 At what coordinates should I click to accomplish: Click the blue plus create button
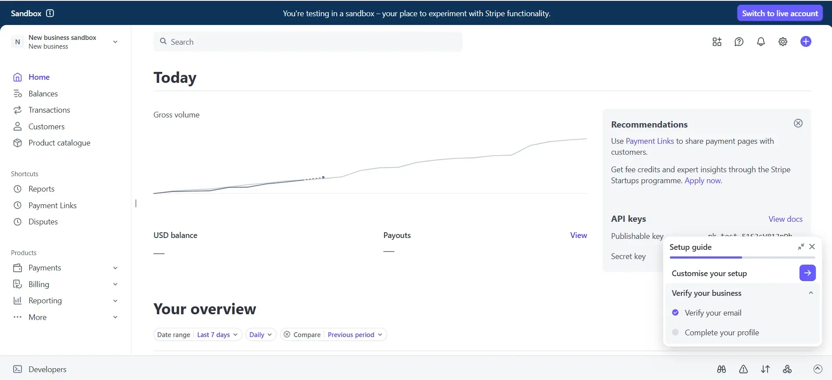click(805, 42)
